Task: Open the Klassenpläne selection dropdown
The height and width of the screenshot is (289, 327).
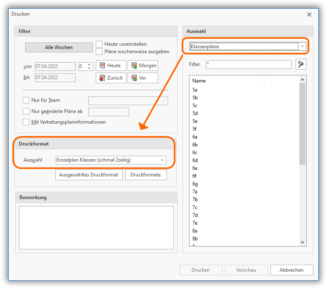Action: point(302,47)
